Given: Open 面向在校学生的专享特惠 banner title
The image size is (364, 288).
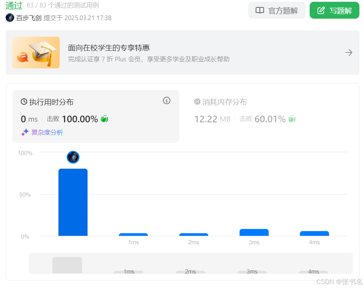Looking at the screenshot, I should 109,48.
